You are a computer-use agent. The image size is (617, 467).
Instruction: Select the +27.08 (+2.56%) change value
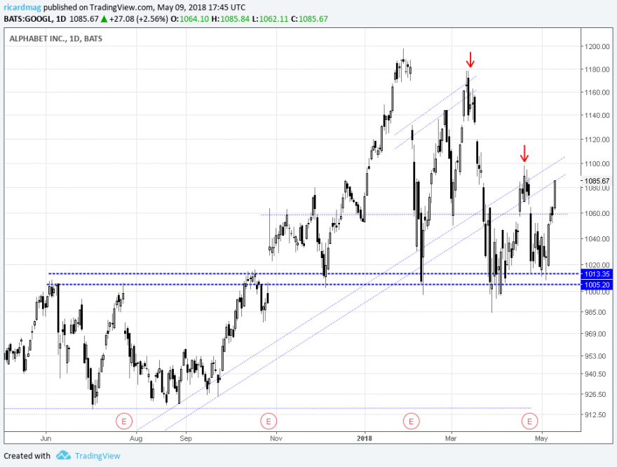click(x=139, y=19)
